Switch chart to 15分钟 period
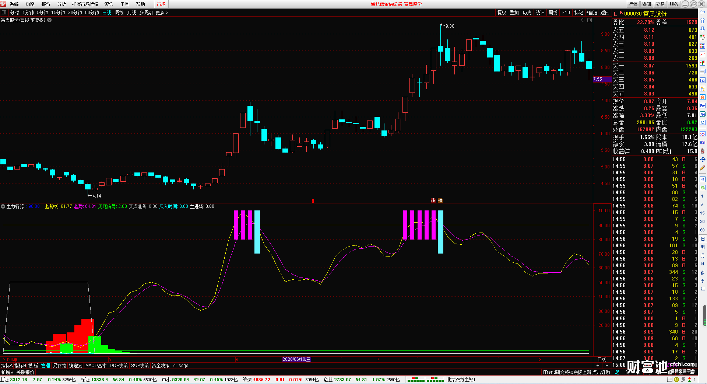 coord(58,13)
